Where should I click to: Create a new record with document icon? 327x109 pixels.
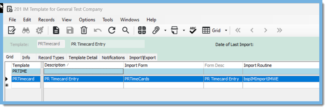tap(56, 30)
